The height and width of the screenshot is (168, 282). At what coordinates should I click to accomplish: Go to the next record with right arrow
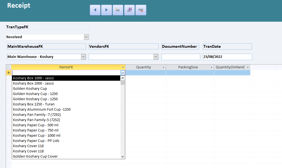(x=107, y=10)
